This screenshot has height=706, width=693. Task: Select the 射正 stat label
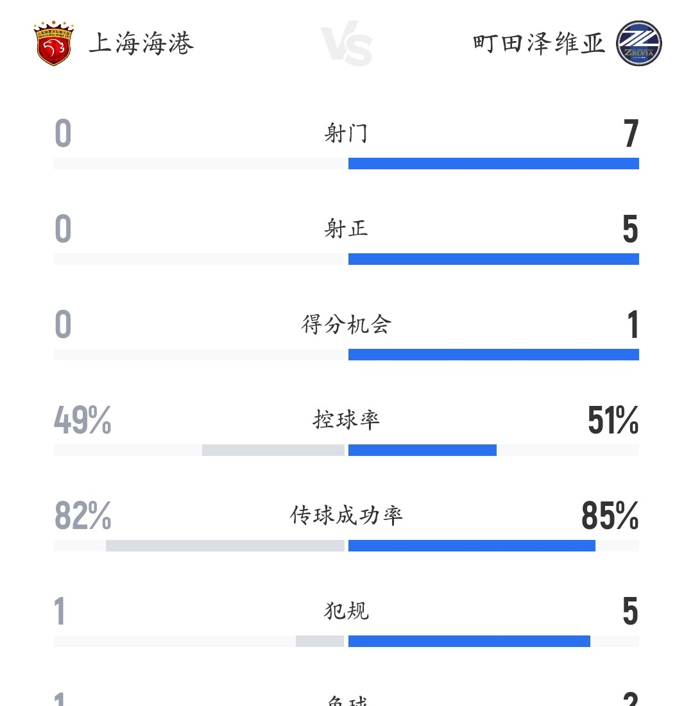pyautogui.click(x=346, y=229)
